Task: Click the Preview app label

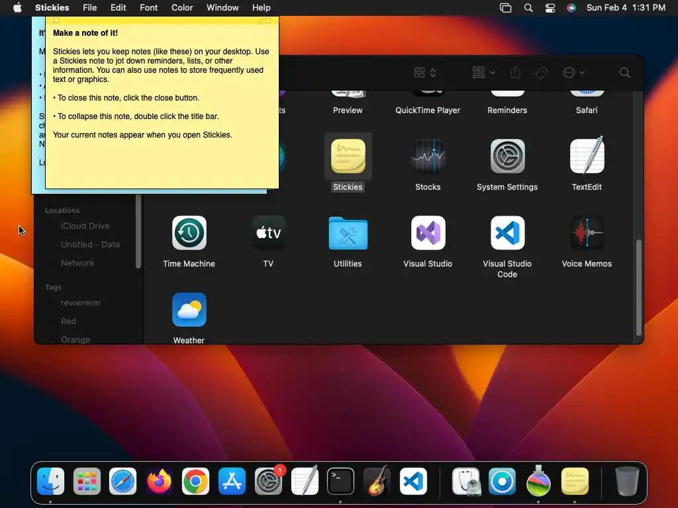Action: point(348,110)
